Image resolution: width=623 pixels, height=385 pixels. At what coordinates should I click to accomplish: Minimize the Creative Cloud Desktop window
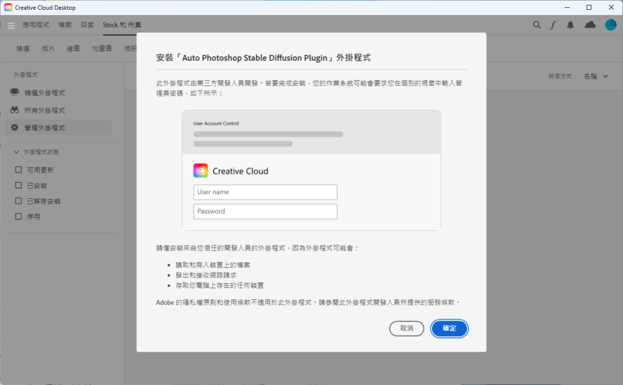coord(567,7)
